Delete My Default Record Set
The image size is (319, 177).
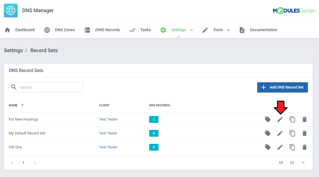[305, 133]
